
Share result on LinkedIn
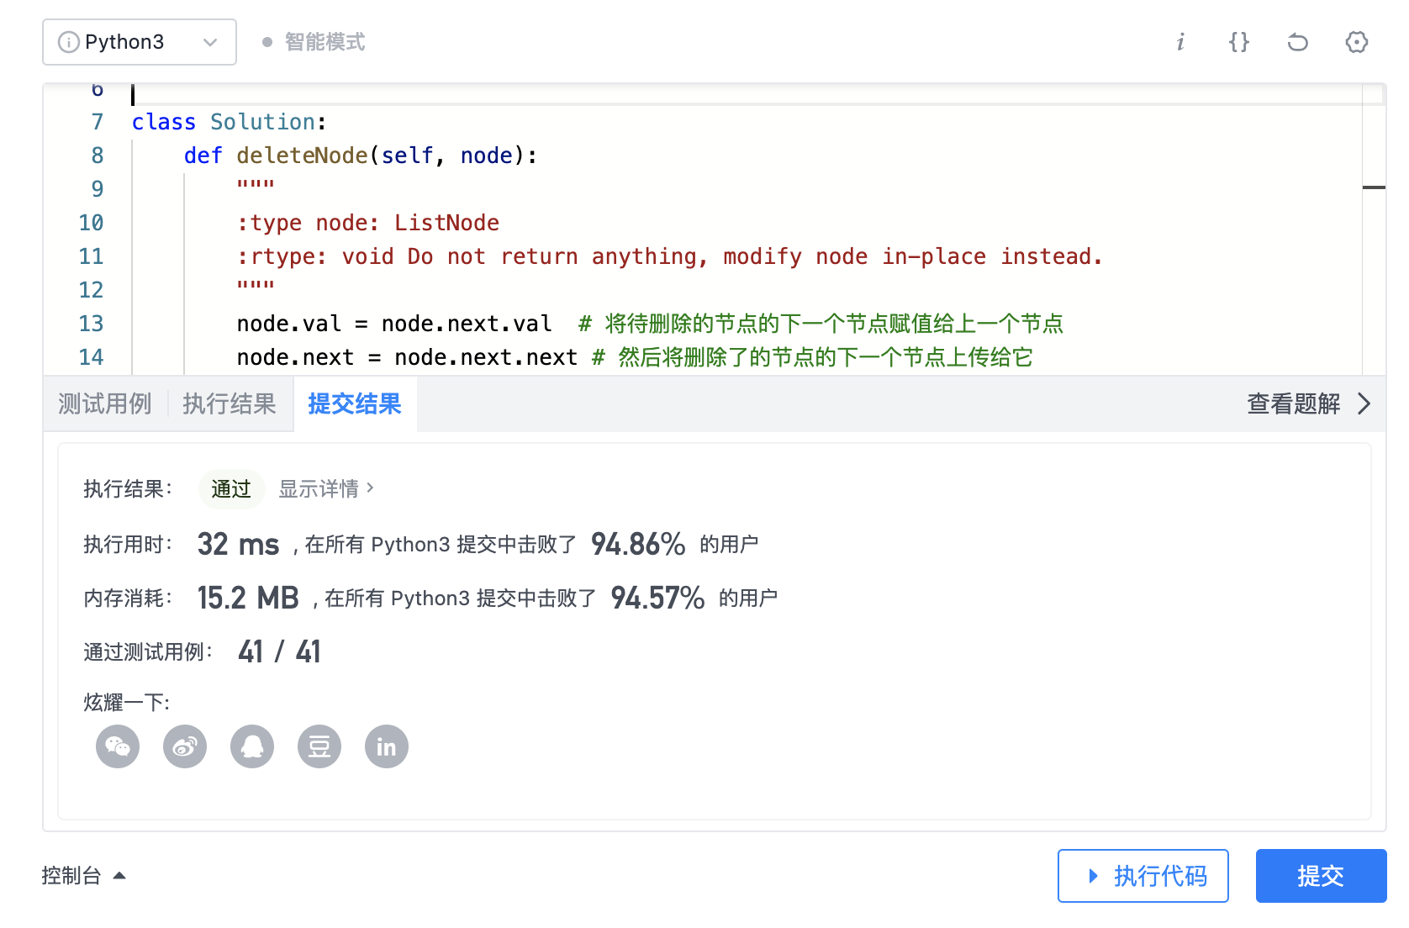[x=387, y=746]
